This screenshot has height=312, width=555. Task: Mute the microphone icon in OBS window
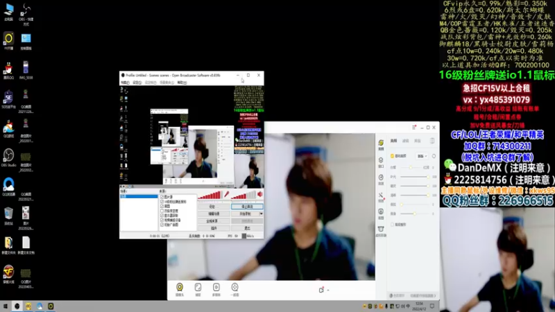click(227, 194)
